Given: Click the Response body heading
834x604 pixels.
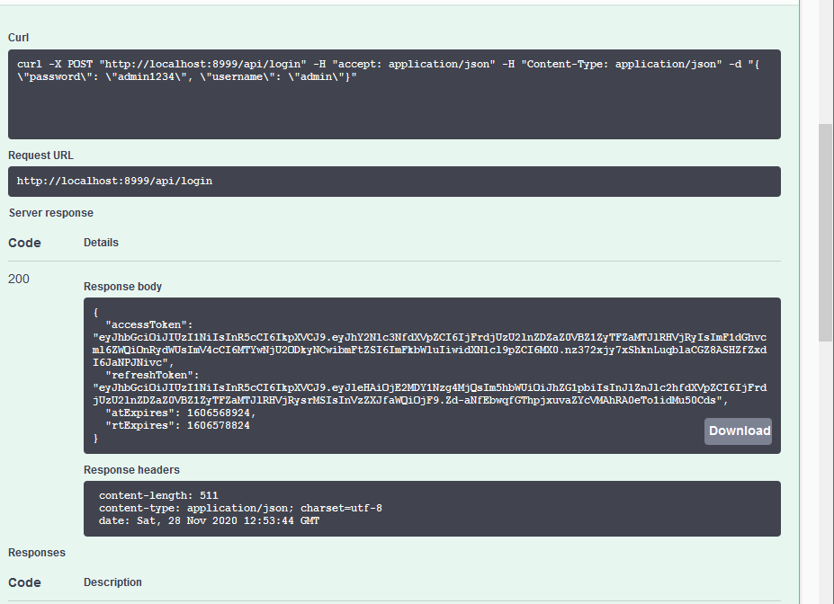Looking at the screenshot, I should [x=122, y=287].
